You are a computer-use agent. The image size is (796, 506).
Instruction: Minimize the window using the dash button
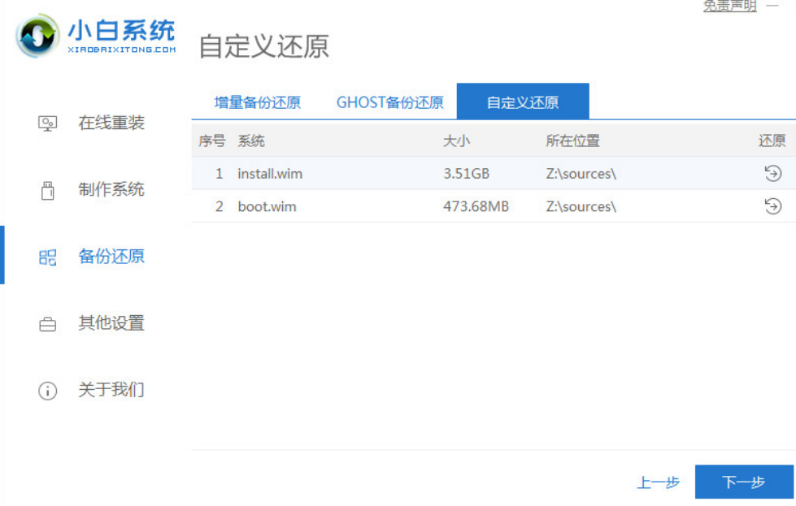tap(772, 6)
